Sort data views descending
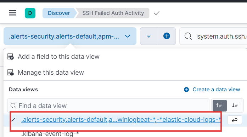247x137 pixels. point(235,105)
